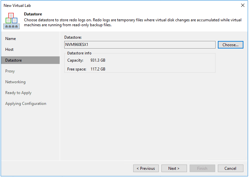Click the Capacity value 931.3 GB
The image size is (249, 177).
point(98,60)
